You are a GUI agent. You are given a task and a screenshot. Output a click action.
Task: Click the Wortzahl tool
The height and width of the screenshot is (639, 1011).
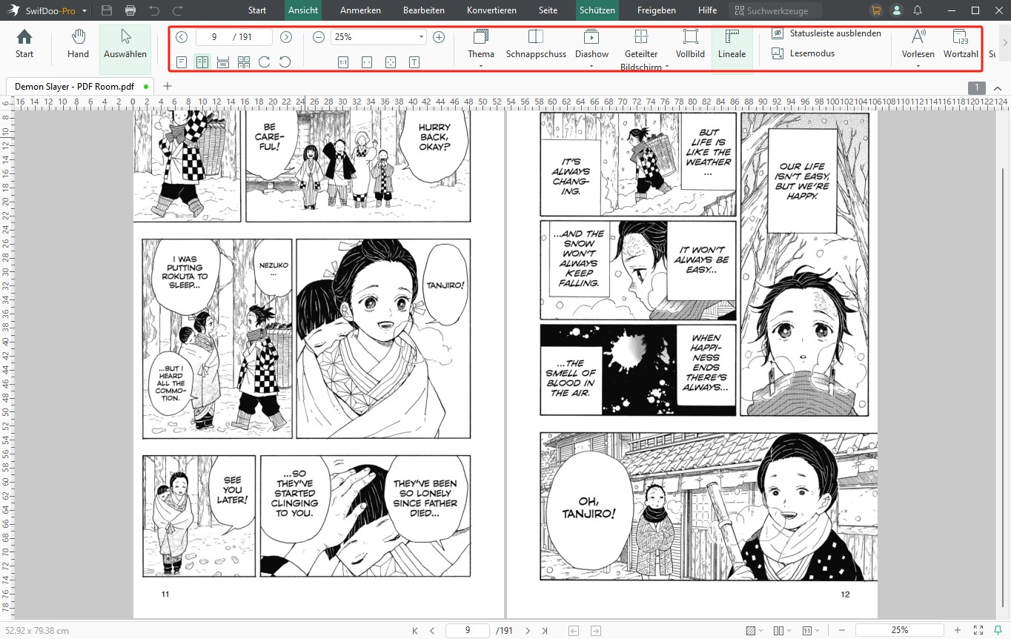click(961, 44)
